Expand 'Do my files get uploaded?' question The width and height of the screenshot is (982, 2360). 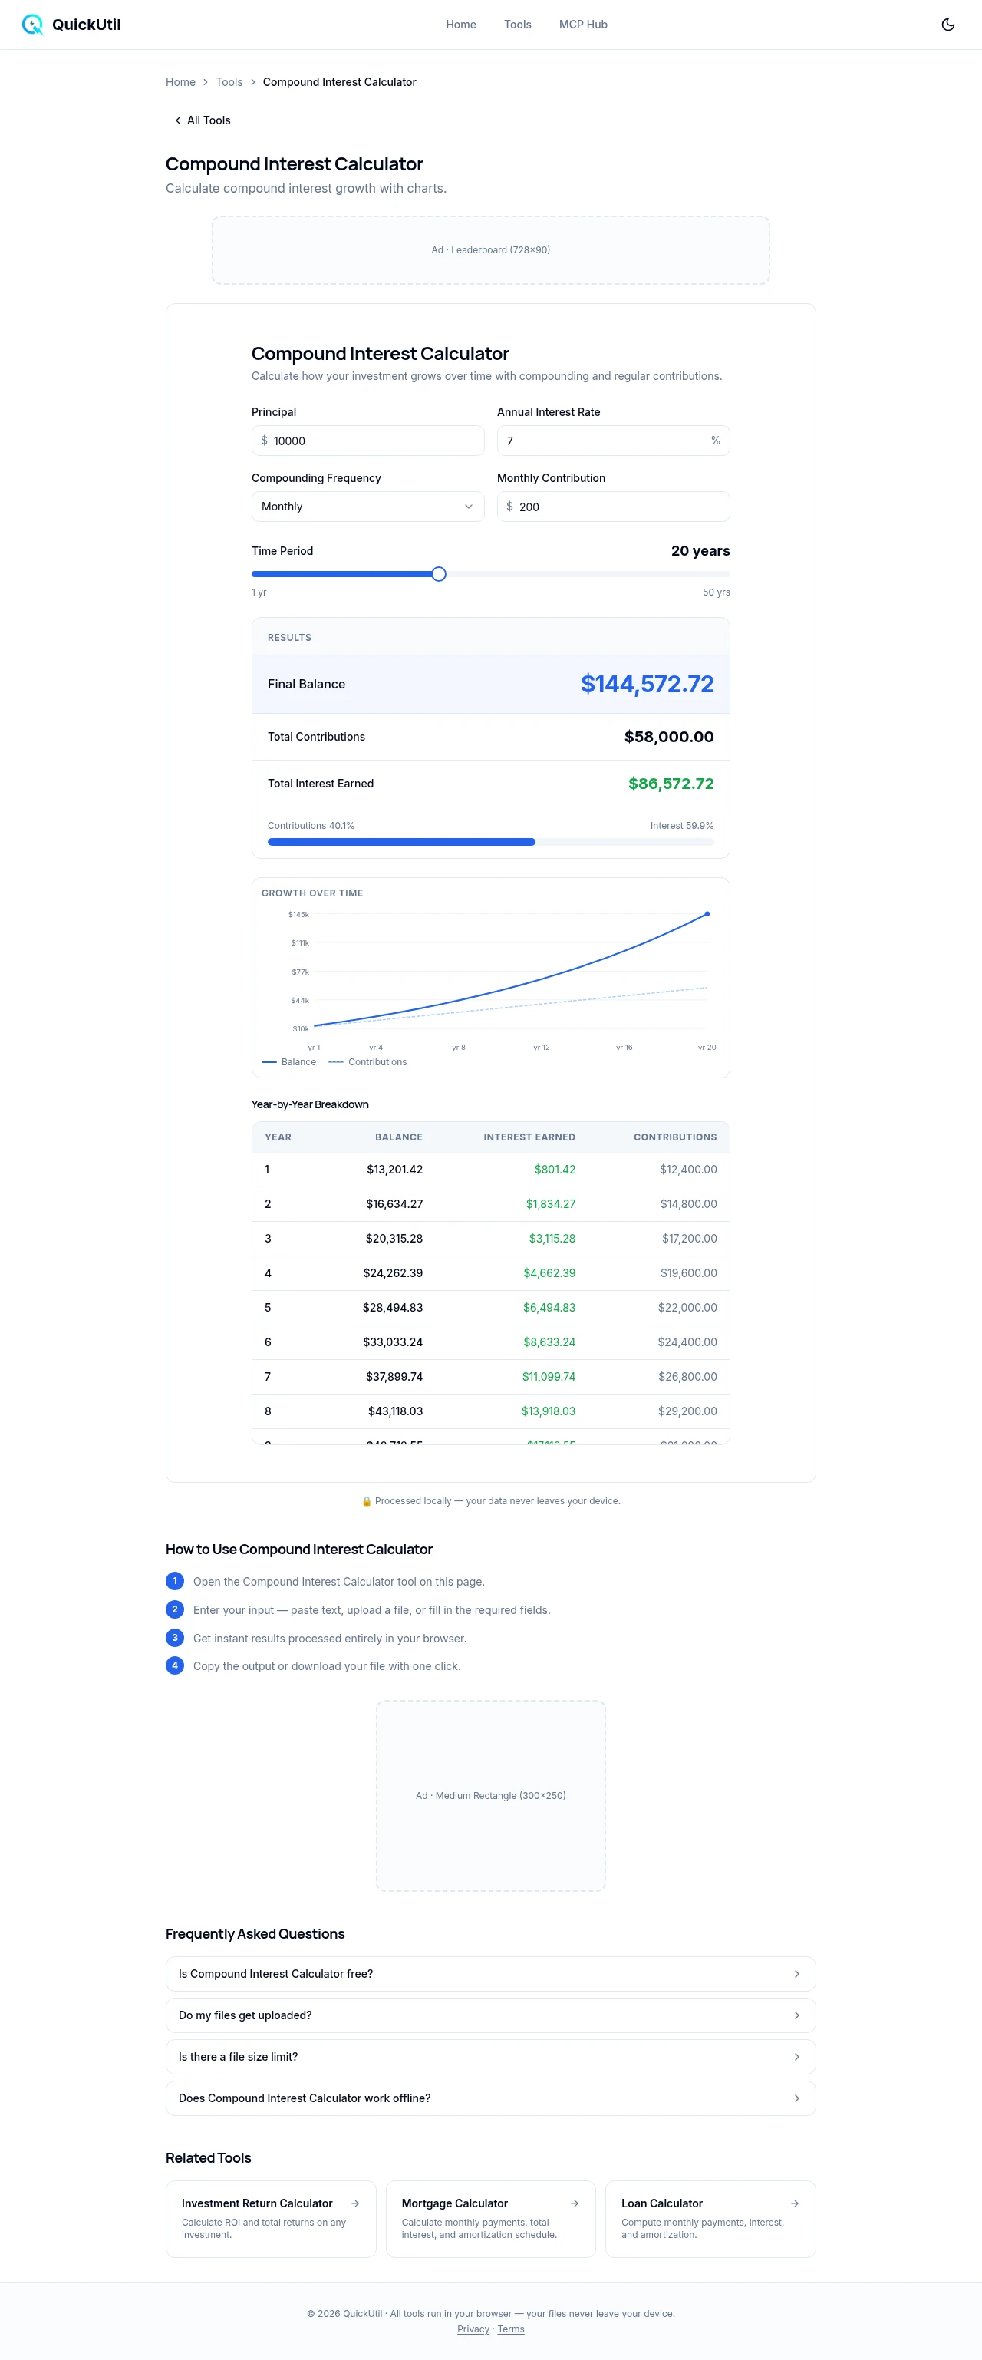(x=490, y=2015)
